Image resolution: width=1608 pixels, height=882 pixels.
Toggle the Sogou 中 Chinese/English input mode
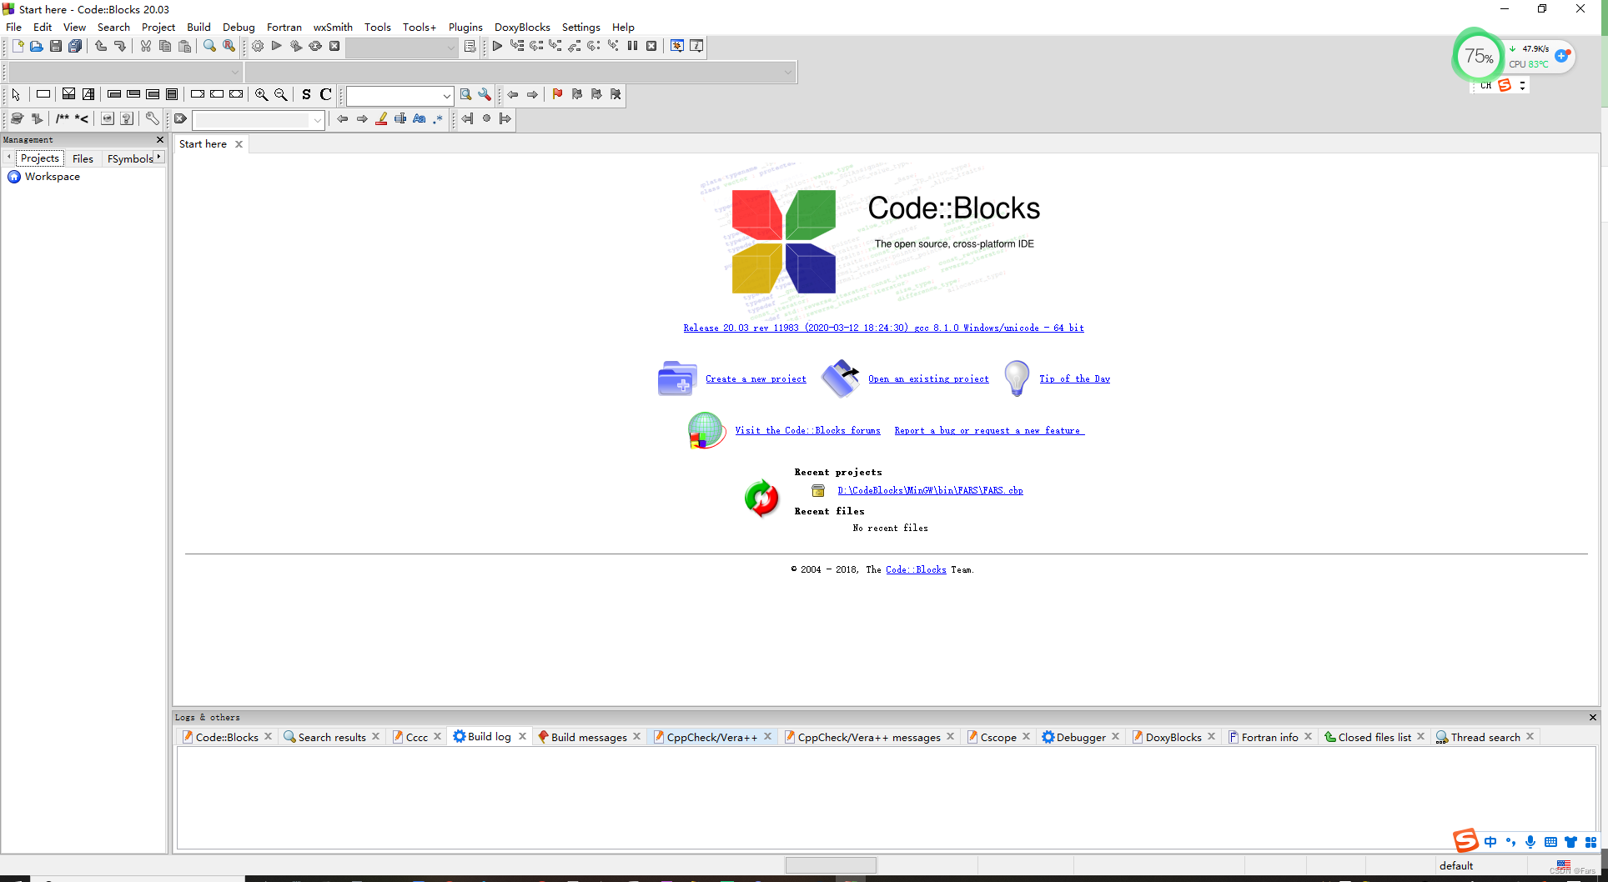pyautogui.click(x=1490, y=842)
